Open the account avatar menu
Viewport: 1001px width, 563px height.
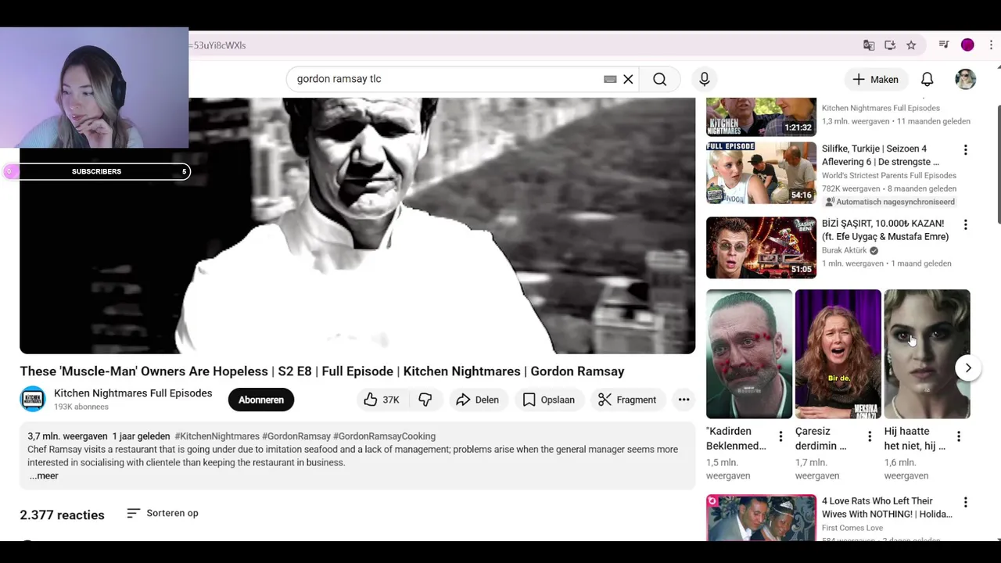(966, 79)
